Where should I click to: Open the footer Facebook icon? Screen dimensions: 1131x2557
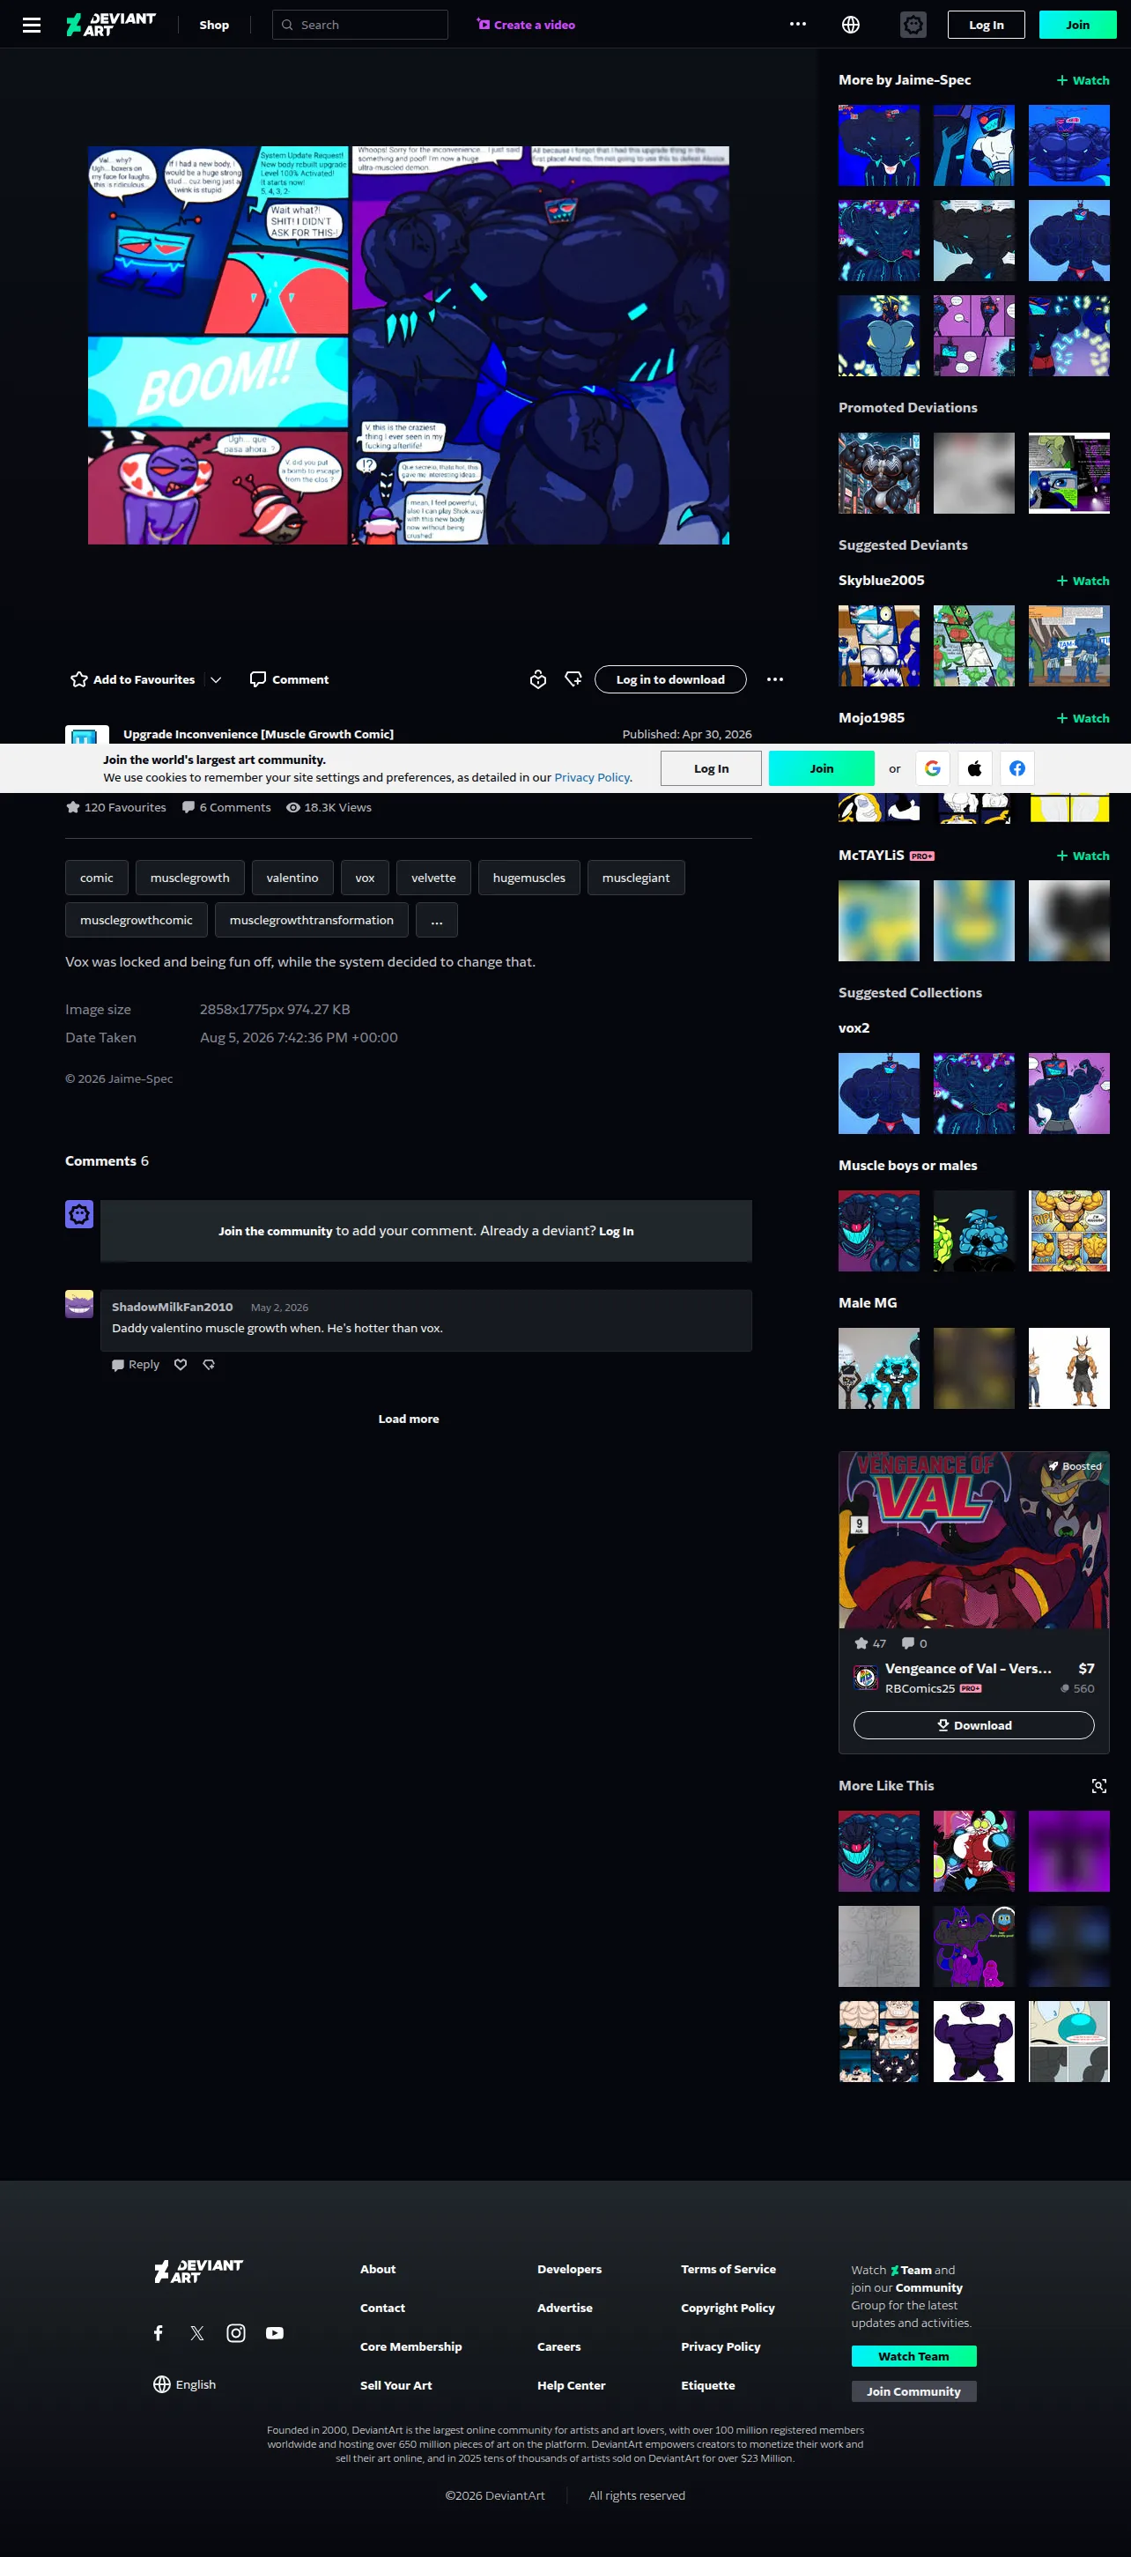(x=159, y=2332)
